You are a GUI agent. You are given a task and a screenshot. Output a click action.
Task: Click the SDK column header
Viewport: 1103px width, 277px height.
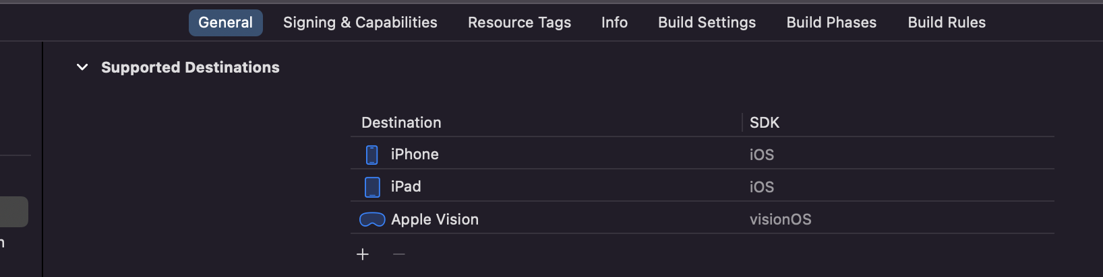(x=765, y=123)
